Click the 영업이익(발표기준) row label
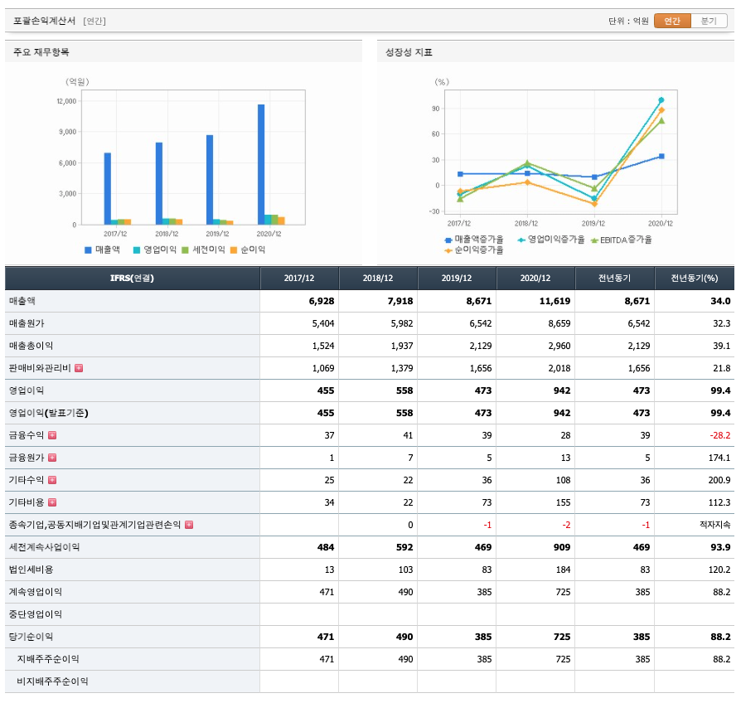Image resolution: width=741 pixels, height=703 pixels. tap(49, 413)
